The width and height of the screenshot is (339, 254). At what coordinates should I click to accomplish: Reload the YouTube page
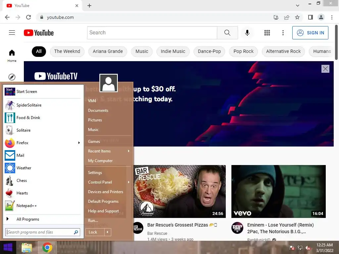pyautogui.click(x=28, y=17)
